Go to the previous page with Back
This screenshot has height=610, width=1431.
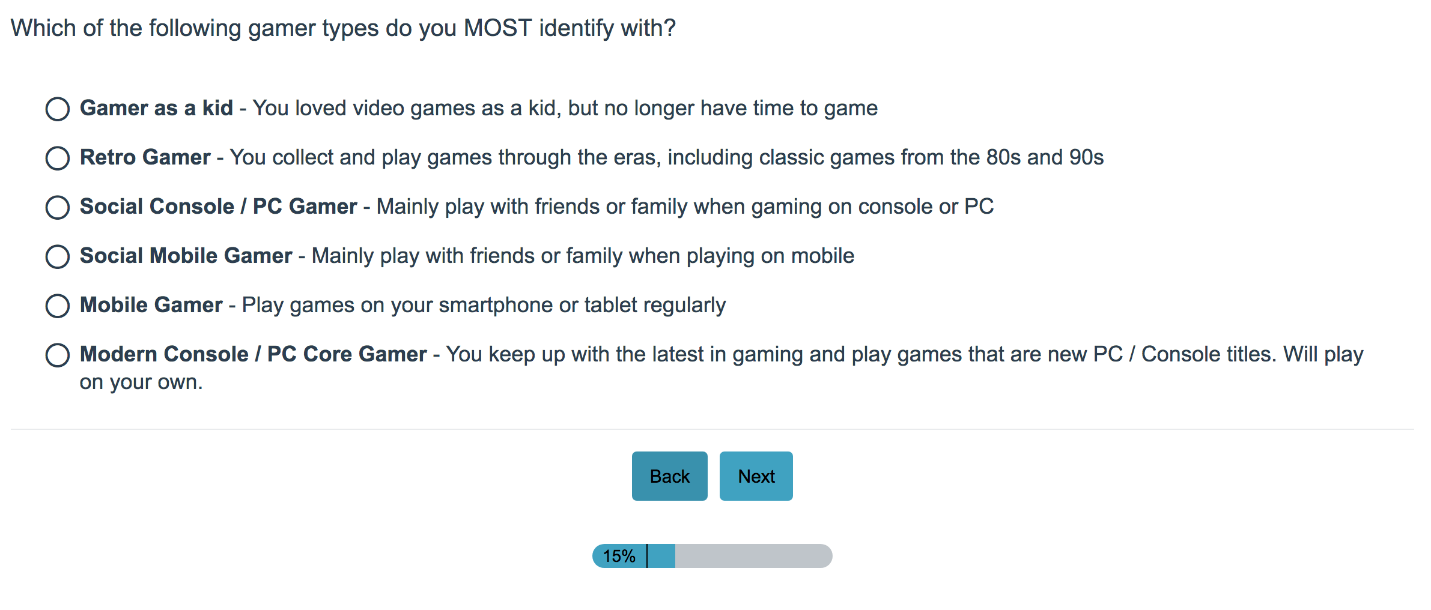click(x=669, y=476)
